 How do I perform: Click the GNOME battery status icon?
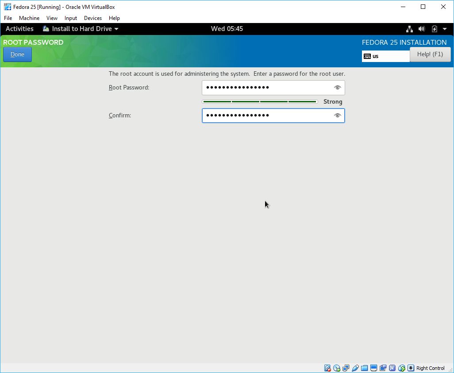435,29
